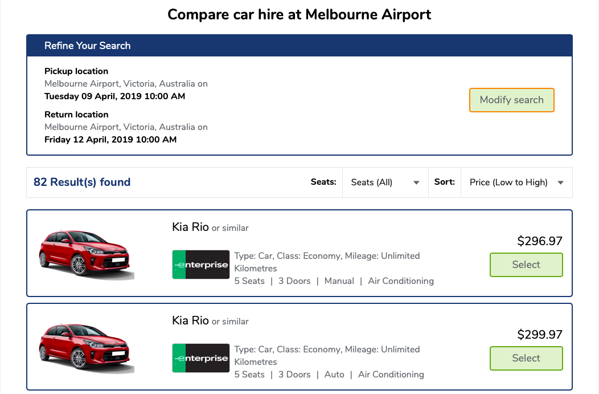Image resolution: width=599 pixels, height=394 pixels.
Task: Click the $296.97 price label
Action: tap(539, 241)
